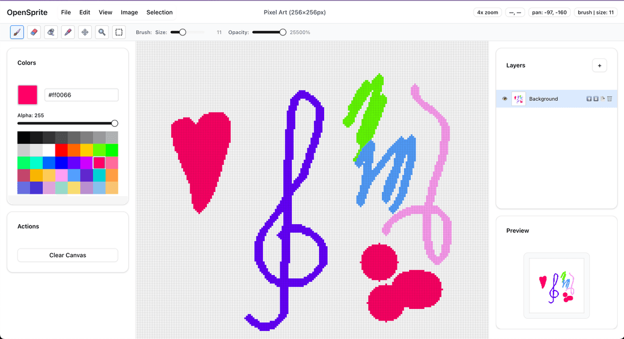Viewport: 624px width, 339px height.
Task: Hide the Background layer via eye icon
Action: [504, 99]
